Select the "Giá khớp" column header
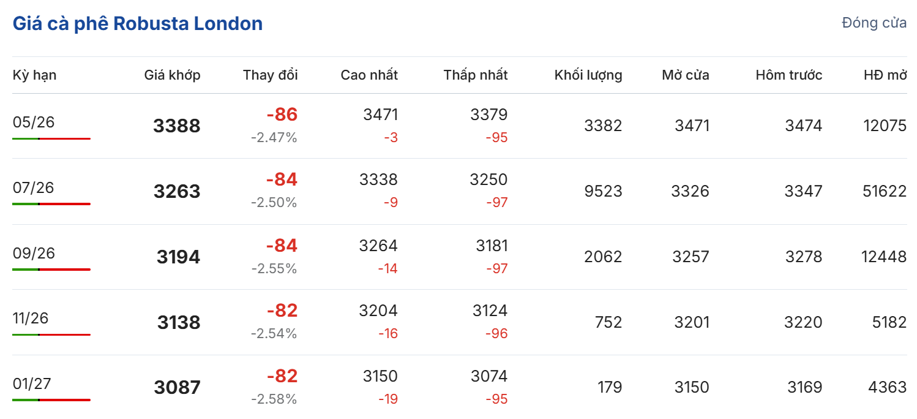 pos(172,75)
